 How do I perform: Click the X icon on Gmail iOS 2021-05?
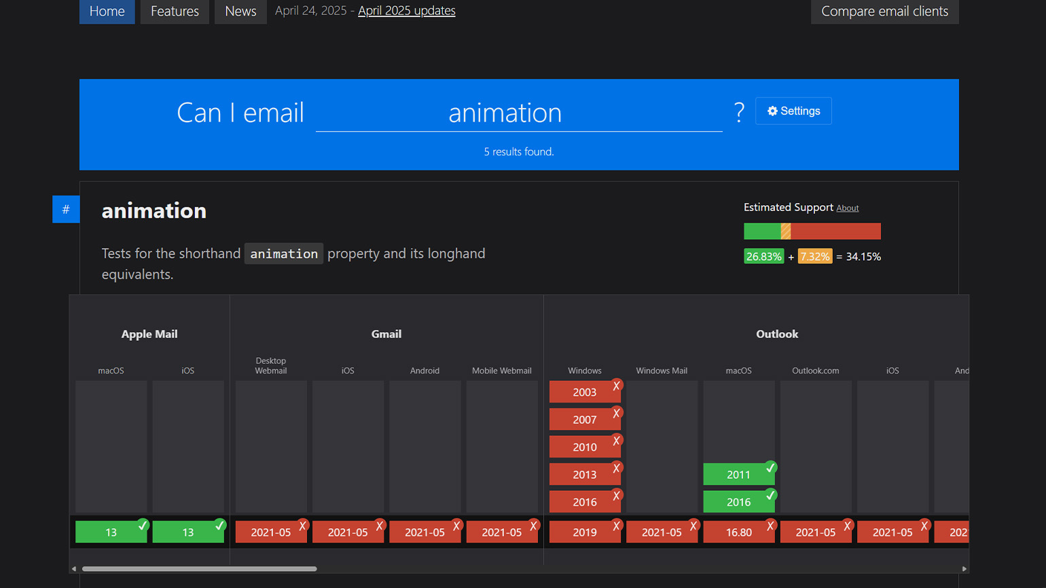[380, 525]
